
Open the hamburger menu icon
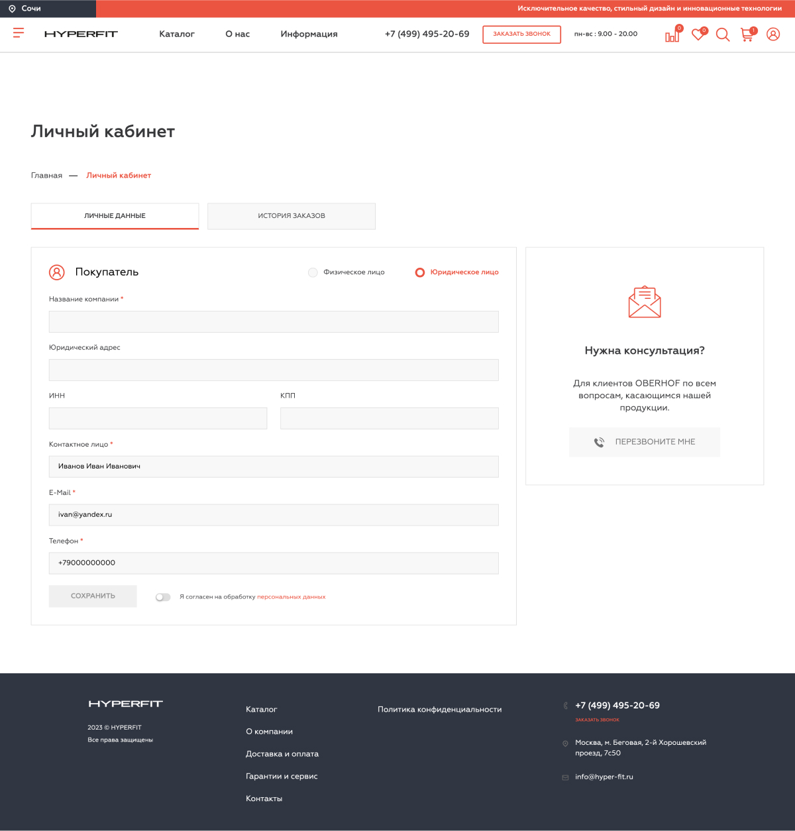click(x=19, y=32)
